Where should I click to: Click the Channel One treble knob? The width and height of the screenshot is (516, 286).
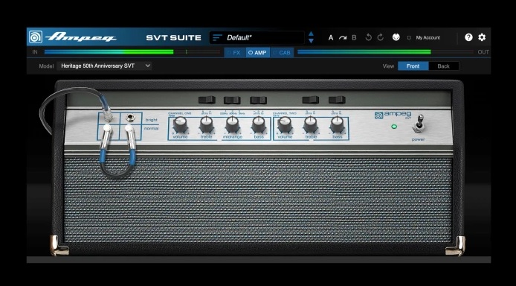[x=207, y=124]
